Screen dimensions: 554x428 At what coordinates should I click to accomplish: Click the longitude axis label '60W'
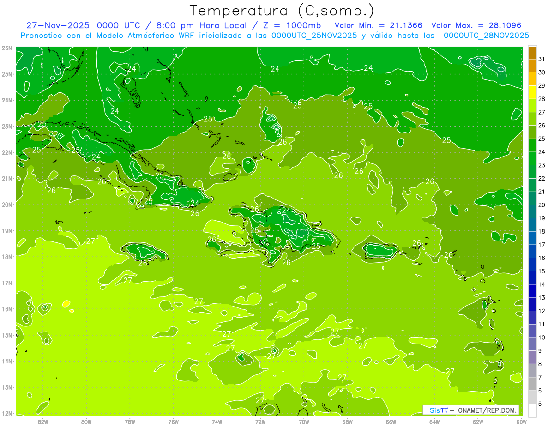pyautogui.click(x=521, y=422)
